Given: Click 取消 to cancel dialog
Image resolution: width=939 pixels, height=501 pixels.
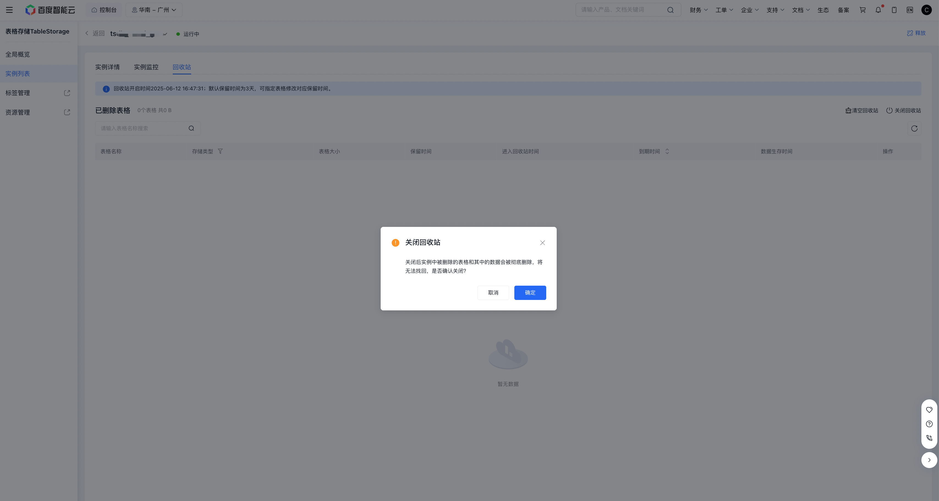Looking at the screenshot, I should coord(493,293).
